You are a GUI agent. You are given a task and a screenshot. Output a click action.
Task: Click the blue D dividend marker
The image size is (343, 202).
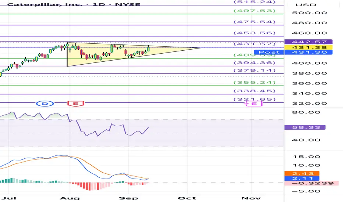(x=45, y=103)
